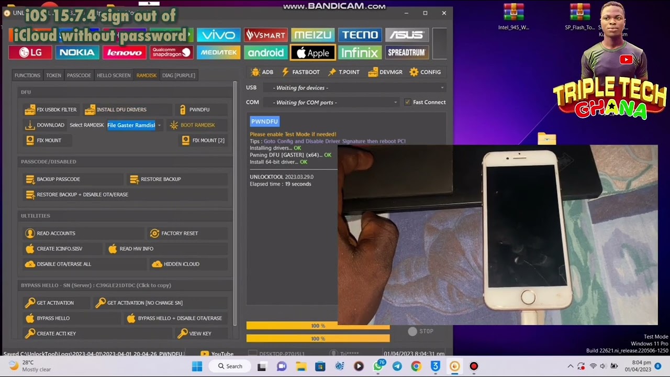Open the HELLO SCREEN tab

point(114,75)
